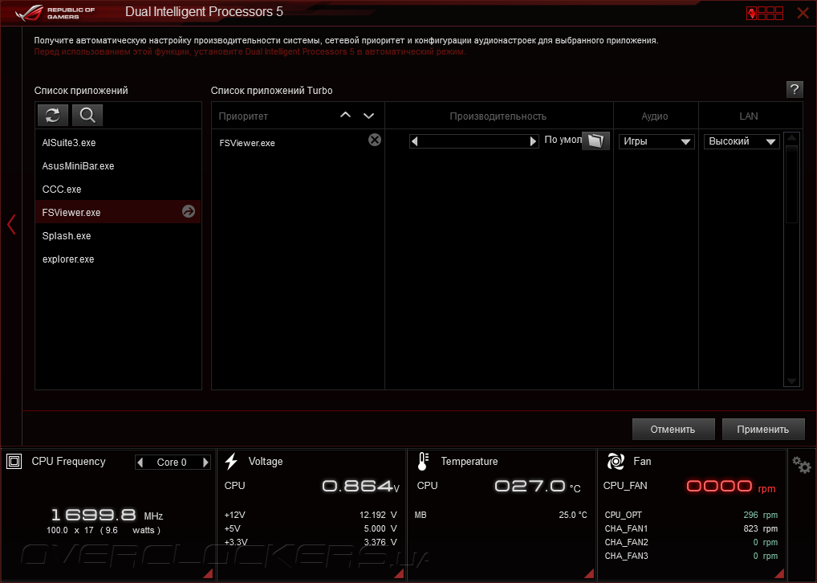This screenshot has height=583, width=817.
Task: Click the +5V voltage reading
Action: 380,528
